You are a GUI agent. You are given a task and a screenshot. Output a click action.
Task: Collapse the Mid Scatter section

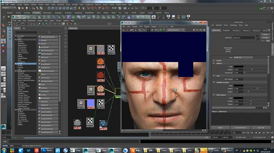click(x=214, y=95)
